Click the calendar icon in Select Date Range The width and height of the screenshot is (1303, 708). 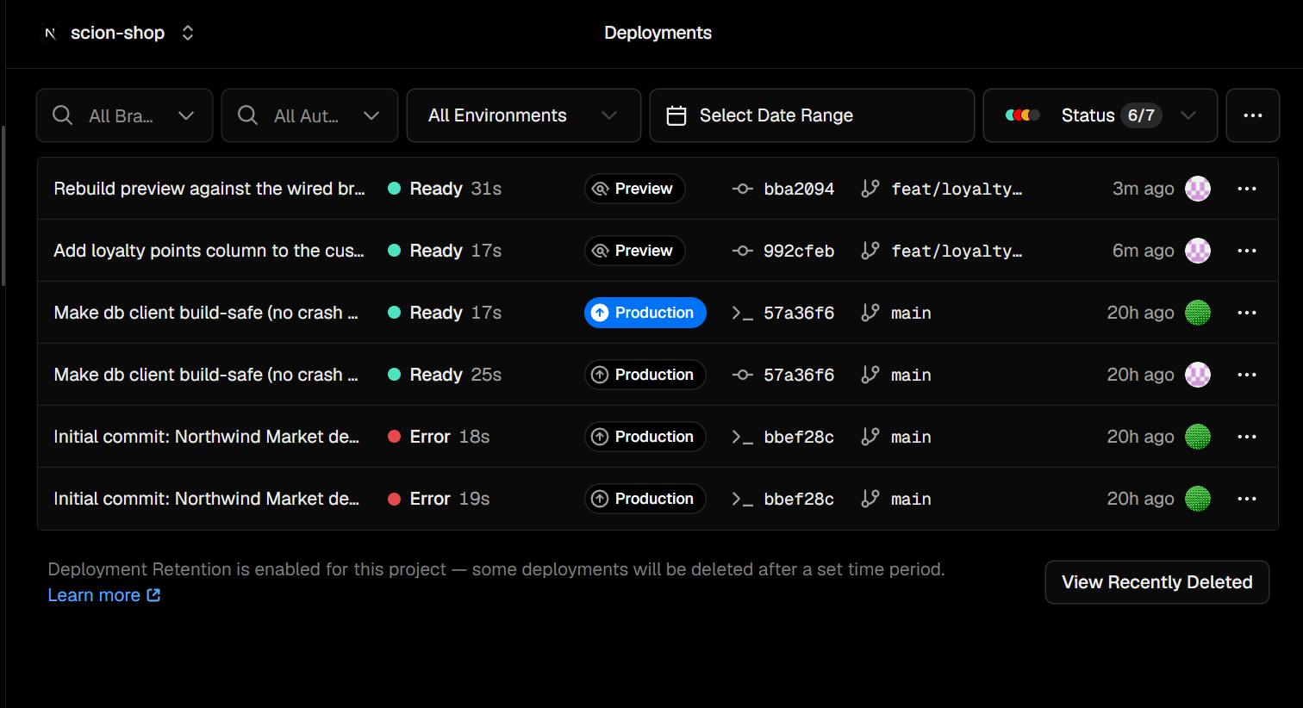coord(676,115)
